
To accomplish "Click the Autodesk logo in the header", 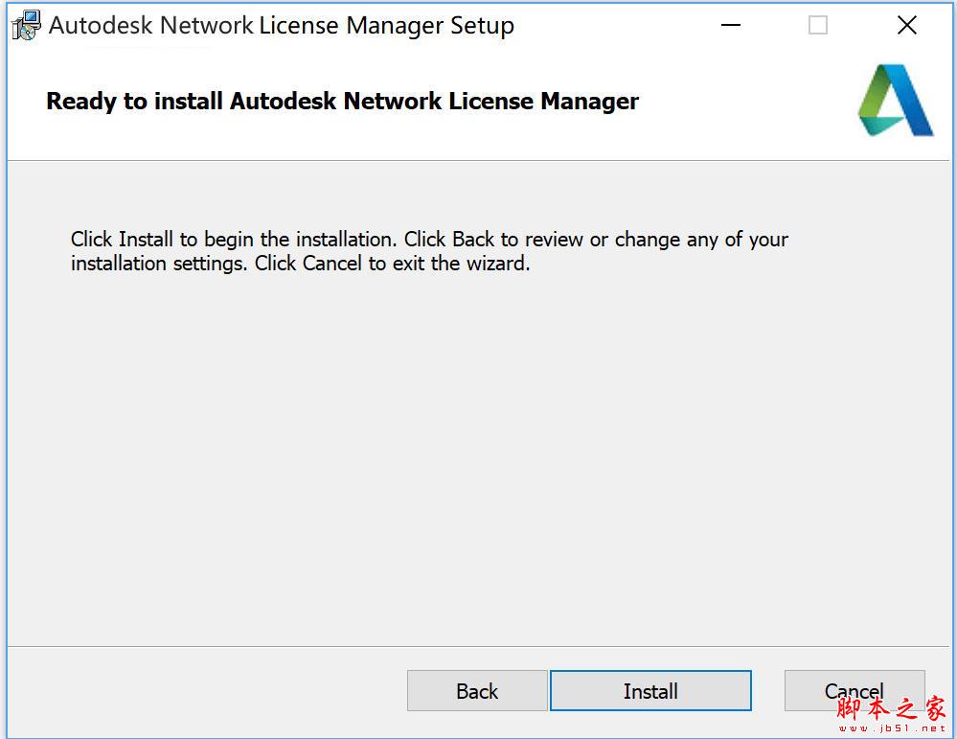I will 895,101.
